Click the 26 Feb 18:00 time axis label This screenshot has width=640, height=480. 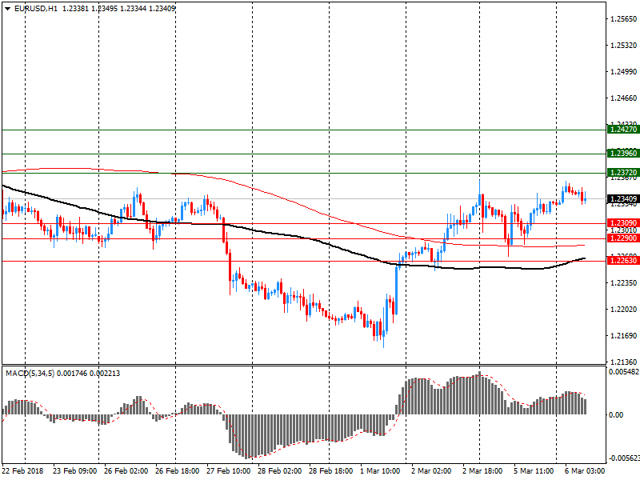pos(177,471)
